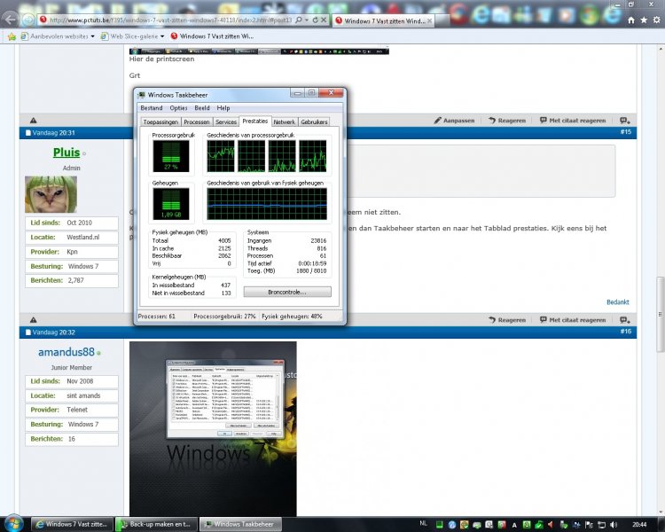Click the multi-quote icon on post #16
Image resolution: width=665 pixels, height=532 pixels.
click(x=625, y=320)
